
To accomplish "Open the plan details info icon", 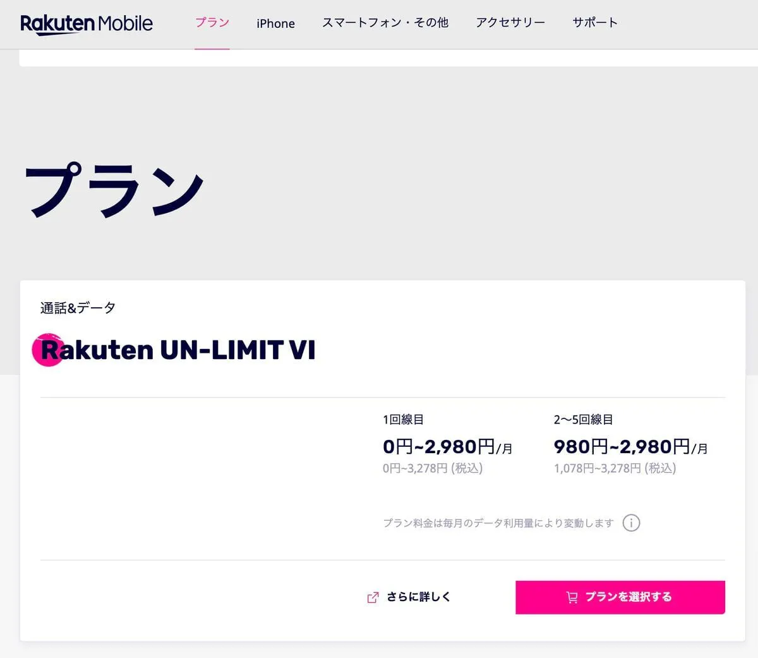I will point(631,523).
